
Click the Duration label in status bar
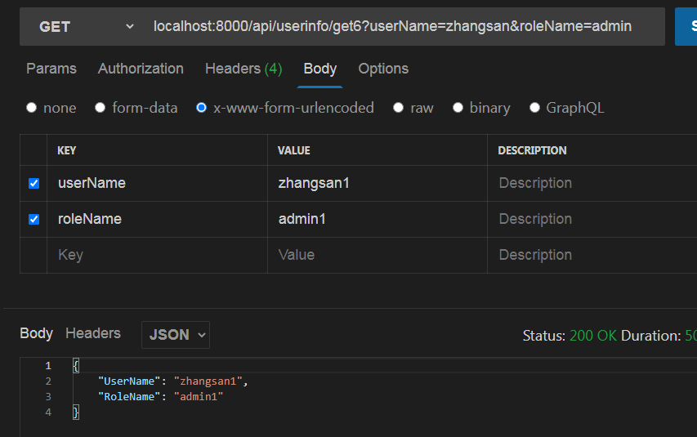coord(650,336)
